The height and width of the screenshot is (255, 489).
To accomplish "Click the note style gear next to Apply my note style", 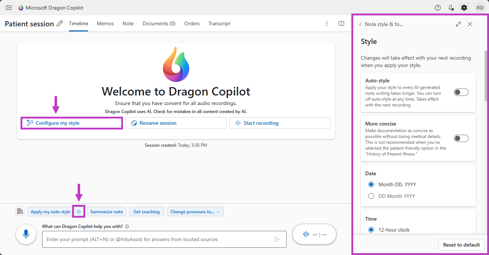I will (x=79, y=211).
